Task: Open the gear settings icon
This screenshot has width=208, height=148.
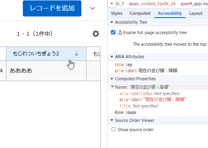Action: (x=96, y=34)
